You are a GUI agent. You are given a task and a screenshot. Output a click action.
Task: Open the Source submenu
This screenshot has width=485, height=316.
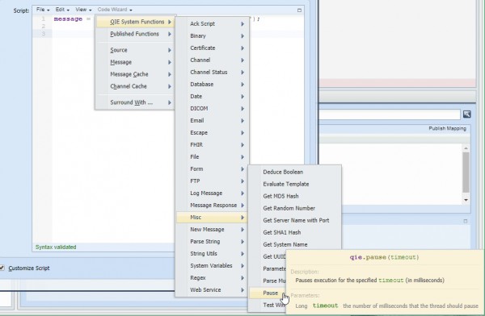pyautogui.click(x=136, y=50)
